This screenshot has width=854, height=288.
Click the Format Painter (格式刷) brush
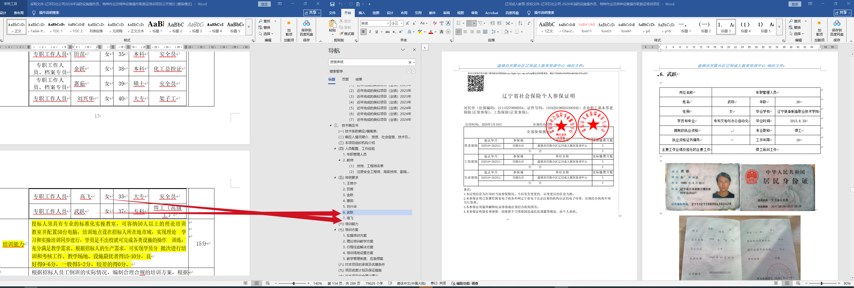coord(347,34)
